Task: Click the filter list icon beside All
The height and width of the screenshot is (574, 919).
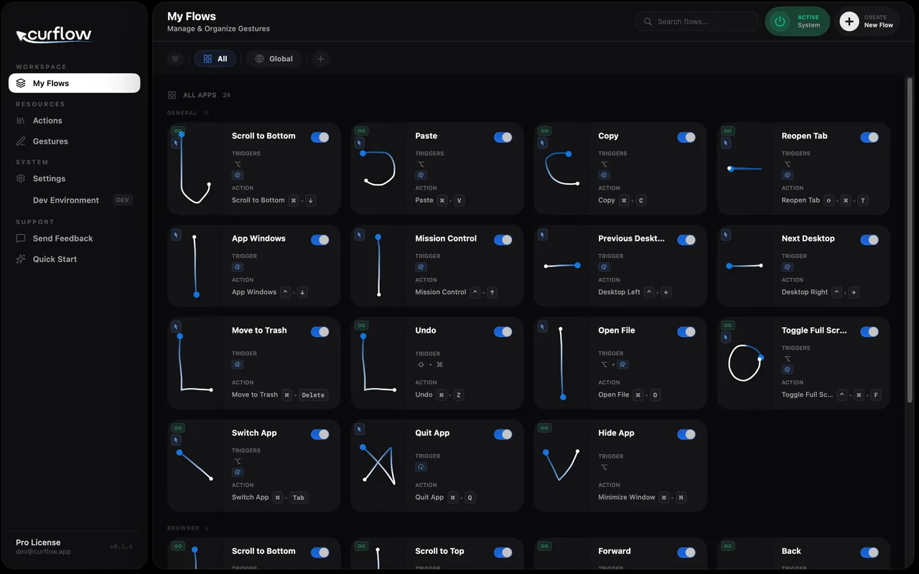Action: [x=175, y=59]
